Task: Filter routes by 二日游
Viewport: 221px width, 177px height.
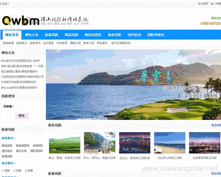Action: [17, 170]
